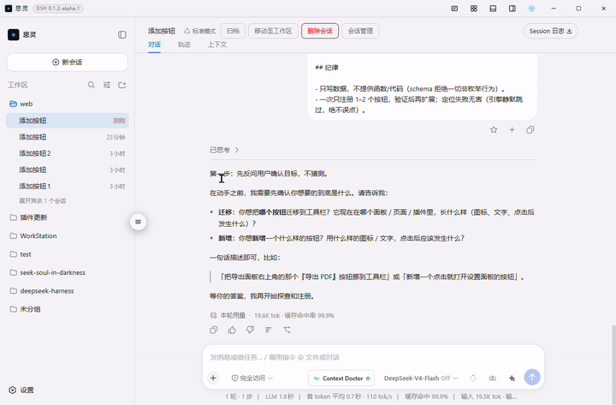Click the 归档 archive button
Screen dimensions: 616x405
[233, 31]
